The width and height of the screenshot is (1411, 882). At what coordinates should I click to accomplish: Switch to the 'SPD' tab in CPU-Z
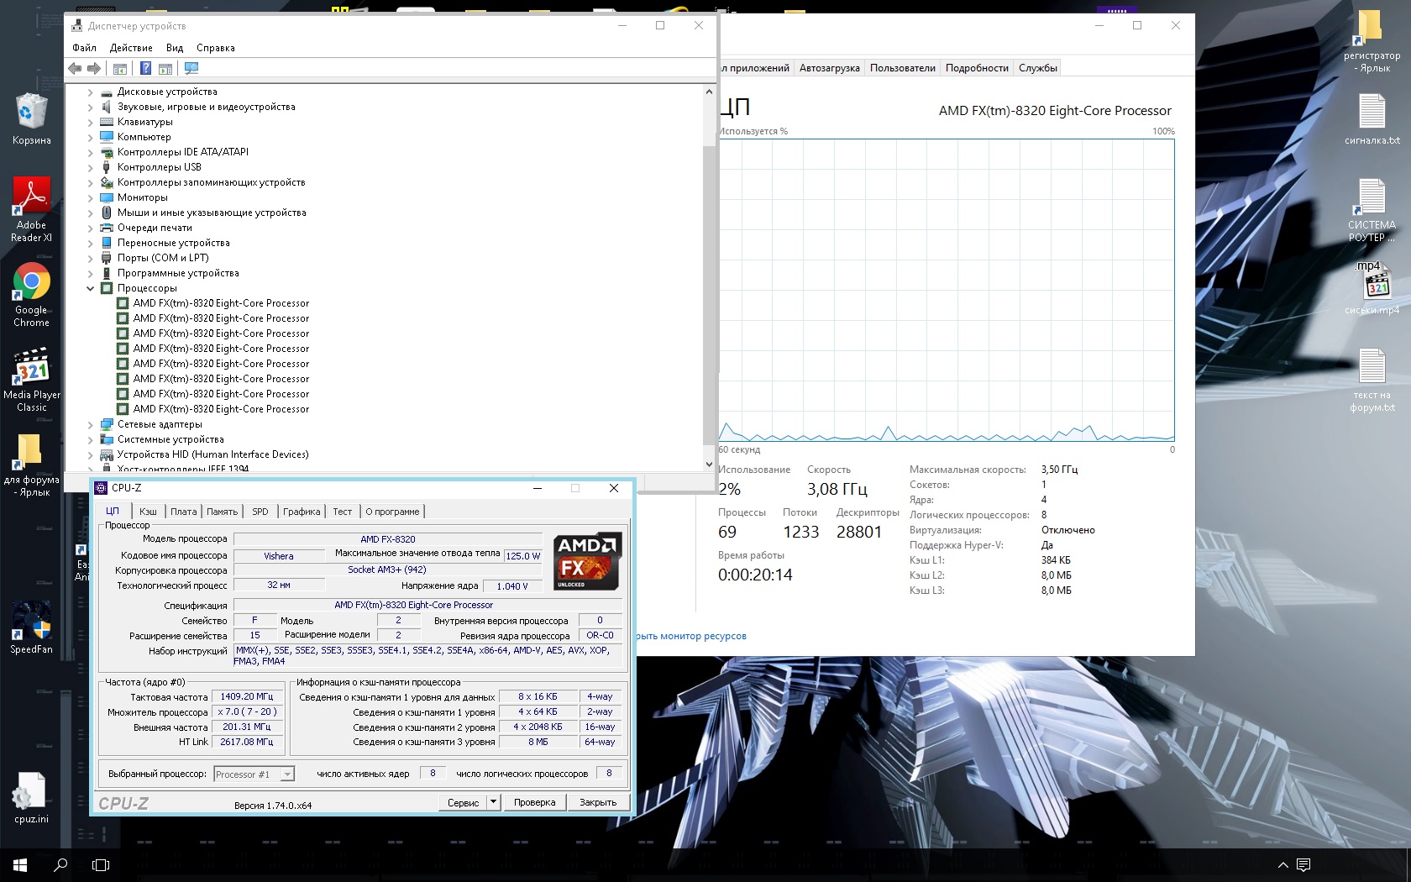(260, 512)
